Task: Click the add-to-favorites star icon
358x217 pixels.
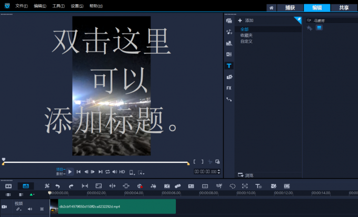Action: pyautogui.click(x=310, y=28)
